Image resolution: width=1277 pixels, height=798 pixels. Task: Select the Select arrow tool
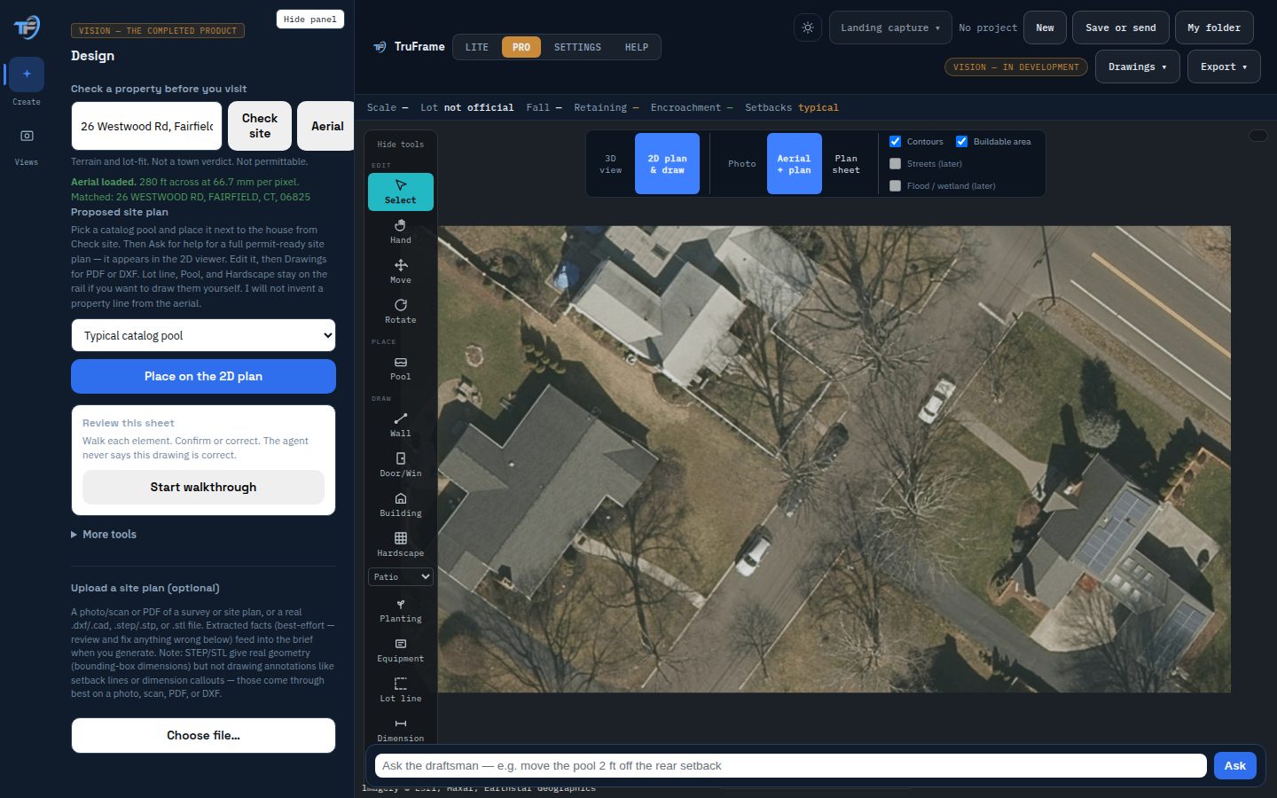(x=401, y=192)
